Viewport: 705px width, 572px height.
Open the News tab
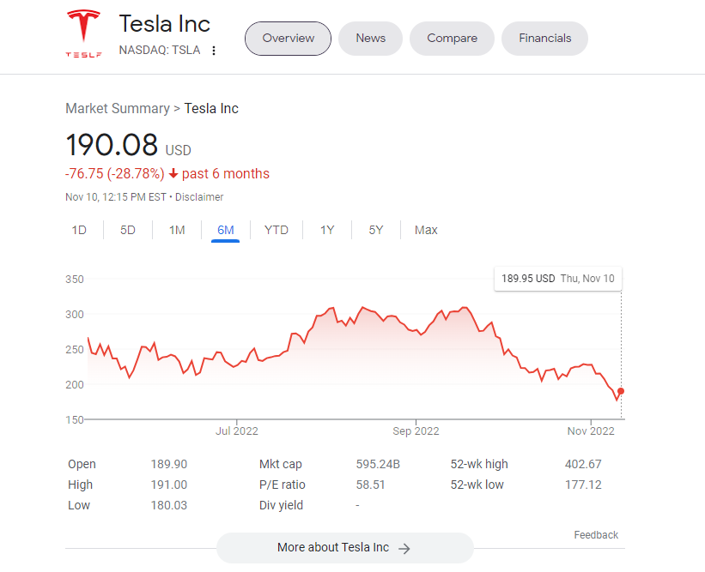coord(370,39)
